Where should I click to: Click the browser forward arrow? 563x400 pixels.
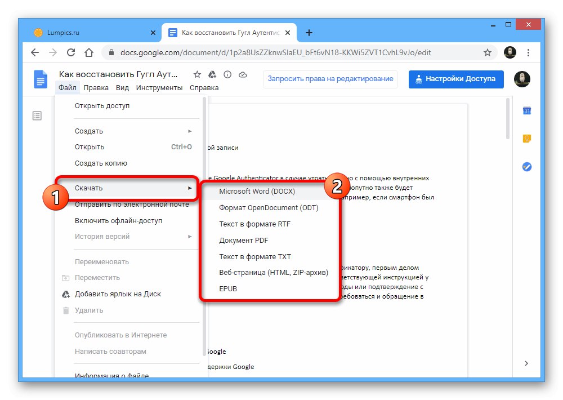(53, 52)
